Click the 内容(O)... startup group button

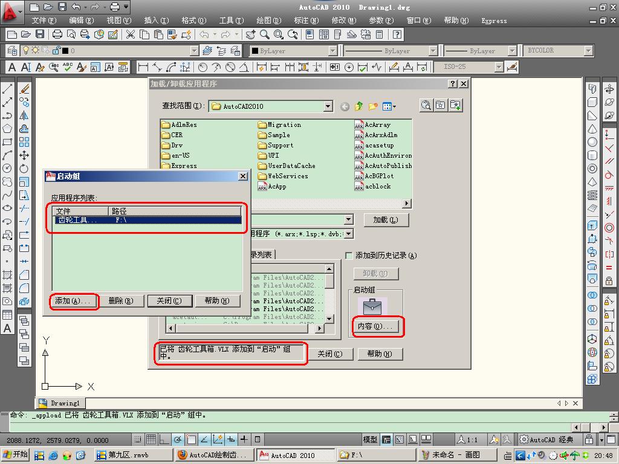coord(375,326)
